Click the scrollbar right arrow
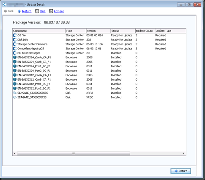205x180 pixels. click(x=183, y=154)
